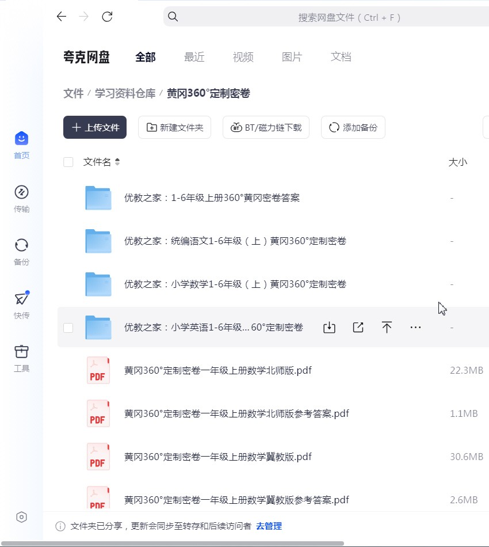Click folder icon of 小学英语 row
This screenshot has height=547, width=489.
(98, 328)
